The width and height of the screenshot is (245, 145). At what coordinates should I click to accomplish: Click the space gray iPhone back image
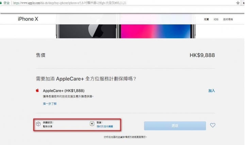[87, 31]
